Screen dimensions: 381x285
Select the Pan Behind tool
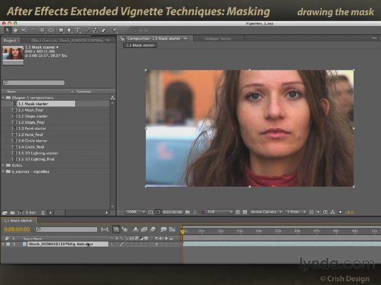pos(51,30)
